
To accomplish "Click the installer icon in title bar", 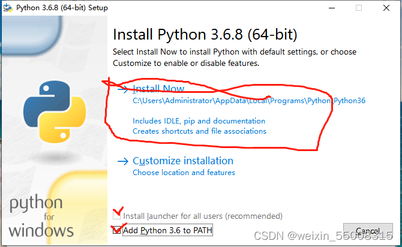I will click(8, 8).
